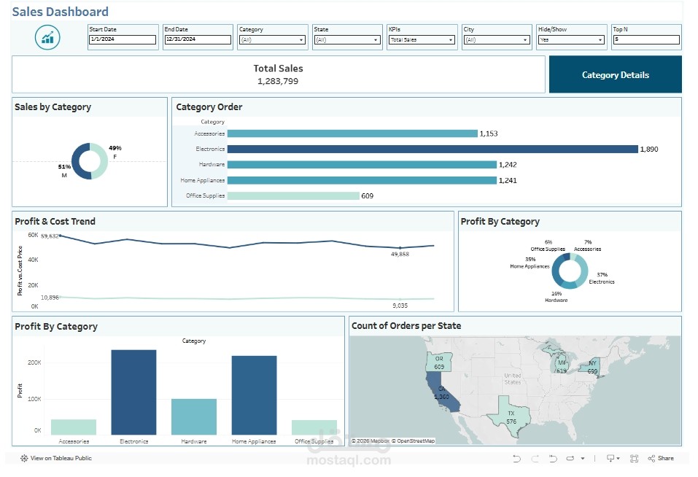698x477 pixels.
Task: Click the circular sales chart logo
Action: tap(47, 37)
